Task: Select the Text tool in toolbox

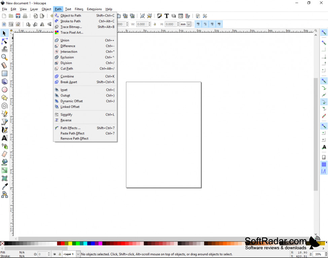Action: [4, 138]
